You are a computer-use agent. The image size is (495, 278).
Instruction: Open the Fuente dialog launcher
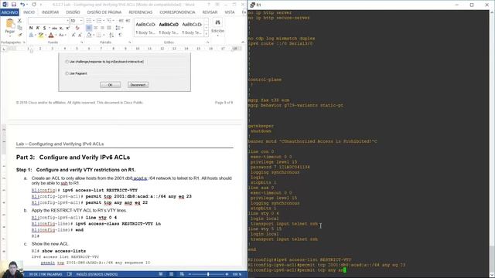pos(82,42)
